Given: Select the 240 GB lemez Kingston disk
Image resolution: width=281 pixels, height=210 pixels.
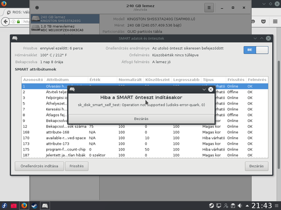Looking at the screenshot, I should pos(65,19).
